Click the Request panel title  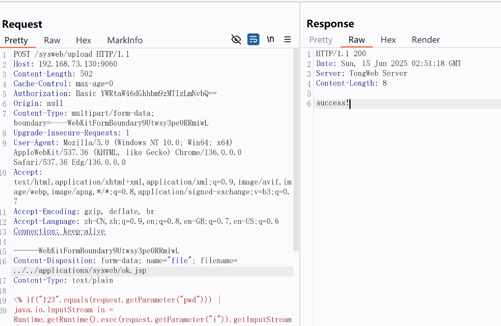pyautogui.click(x=22, y=24)
